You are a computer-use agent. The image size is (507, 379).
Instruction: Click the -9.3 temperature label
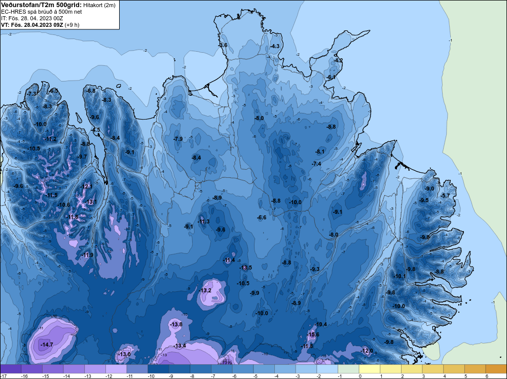315,269
